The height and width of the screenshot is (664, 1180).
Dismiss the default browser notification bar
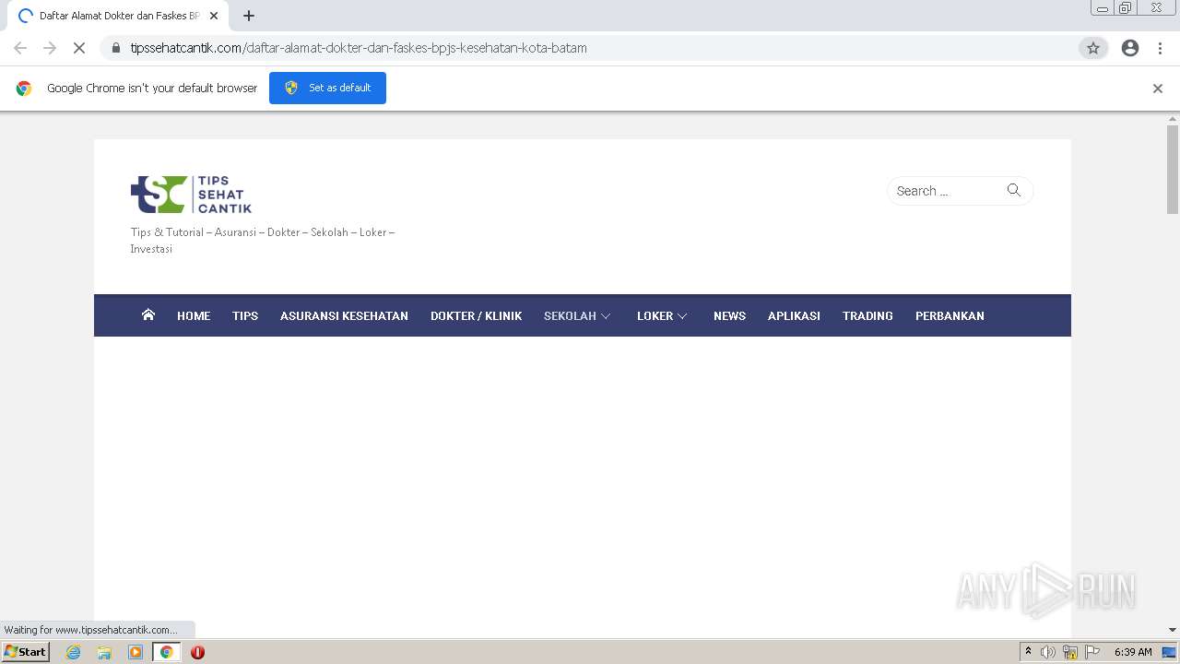(x=1158, y=89)
